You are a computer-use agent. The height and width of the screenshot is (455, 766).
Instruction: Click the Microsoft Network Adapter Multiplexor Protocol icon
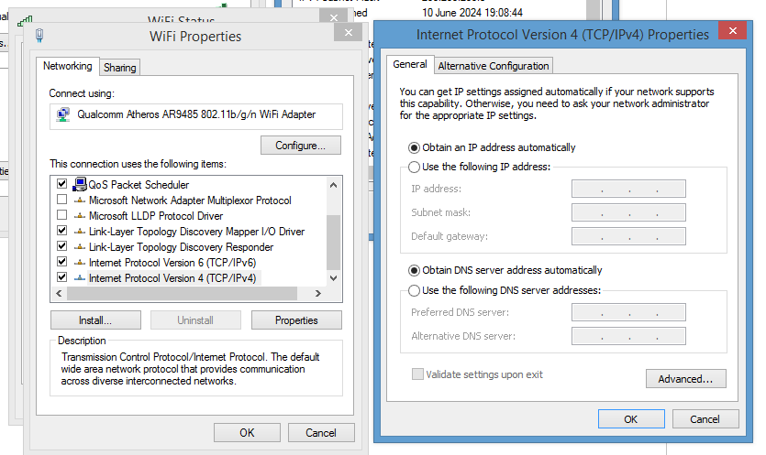[x=80, y=200]
